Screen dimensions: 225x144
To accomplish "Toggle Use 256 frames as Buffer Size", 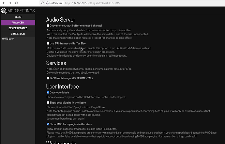I will (48, 43).
